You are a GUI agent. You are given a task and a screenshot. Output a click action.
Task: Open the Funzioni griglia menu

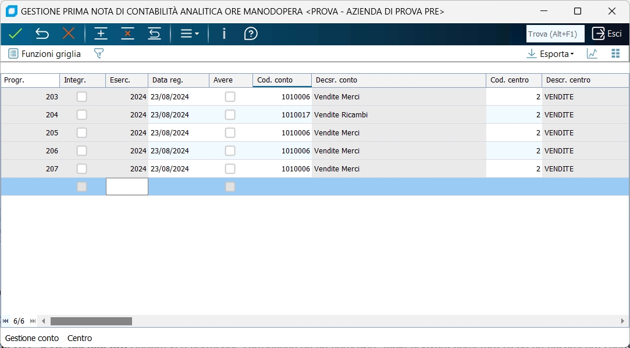[x=45, y=53]
